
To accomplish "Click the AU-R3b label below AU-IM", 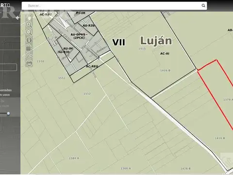I will point(64,52).
